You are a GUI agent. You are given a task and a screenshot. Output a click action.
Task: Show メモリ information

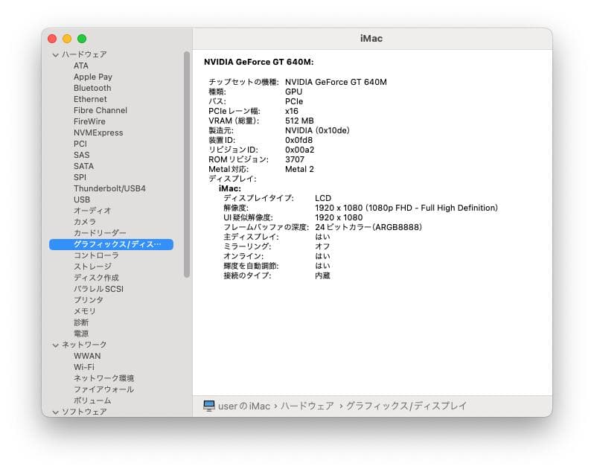[x=84, y=311]
